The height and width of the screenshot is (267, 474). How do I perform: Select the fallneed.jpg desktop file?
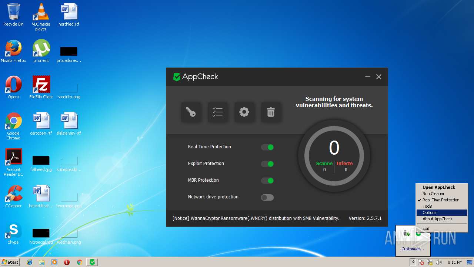tap(41, 163)
